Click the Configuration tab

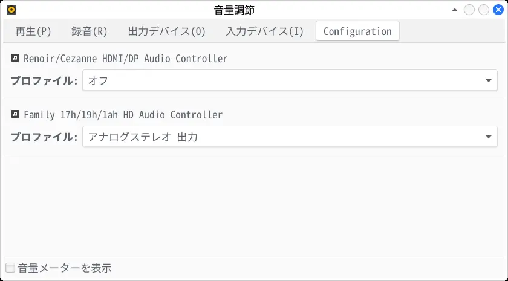coord(357,31)
